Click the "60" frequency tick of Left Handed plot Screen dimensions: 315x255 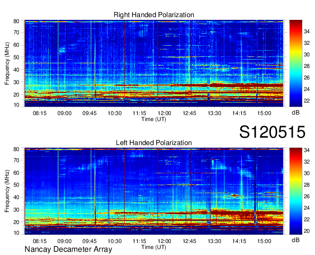pyautogui.click(x=16, y=173)
